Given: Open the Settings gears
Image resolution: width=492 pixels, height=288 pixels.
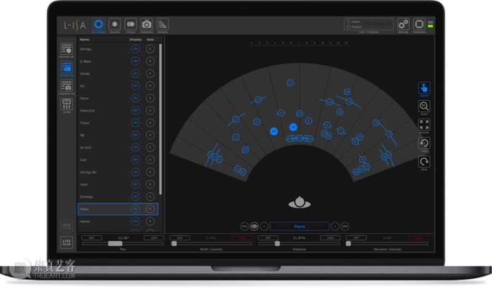Looking at the screenshot, I should [x=403, y=24].
